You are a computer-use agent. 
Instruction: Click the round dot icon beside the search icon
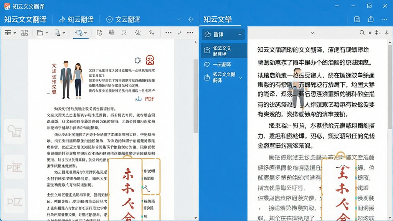(x=370, y=33)
